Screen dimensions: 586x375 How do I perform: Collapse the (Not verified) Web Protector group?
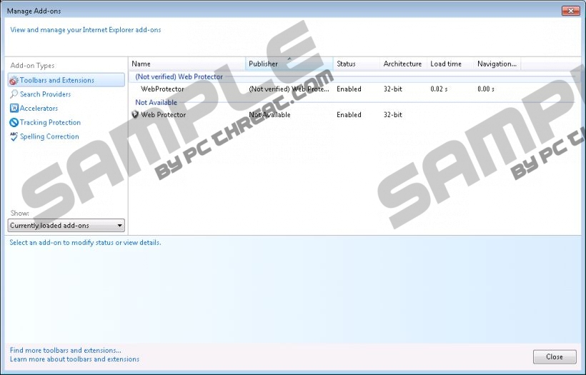tap(179, 77)
